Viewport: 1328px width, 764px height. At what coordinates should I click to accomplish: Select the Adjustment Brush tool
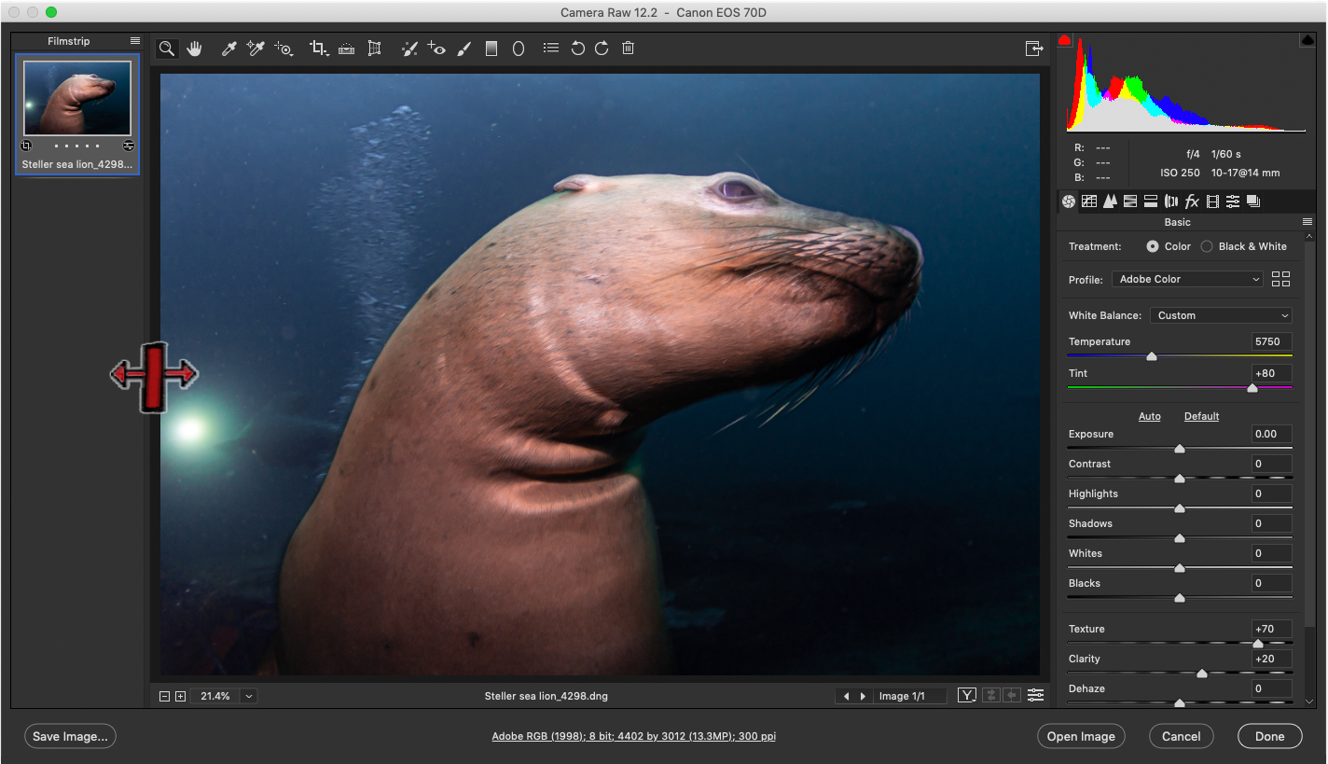(x=464, y=48)
